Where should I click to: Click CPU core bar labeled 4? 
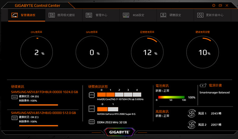point(137,95)
